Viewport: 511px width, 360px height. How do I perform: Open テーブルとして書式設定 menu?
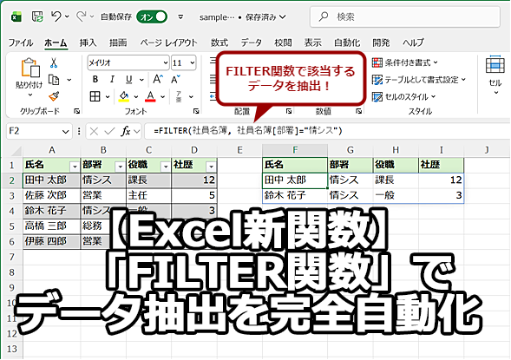coord(419,80)
